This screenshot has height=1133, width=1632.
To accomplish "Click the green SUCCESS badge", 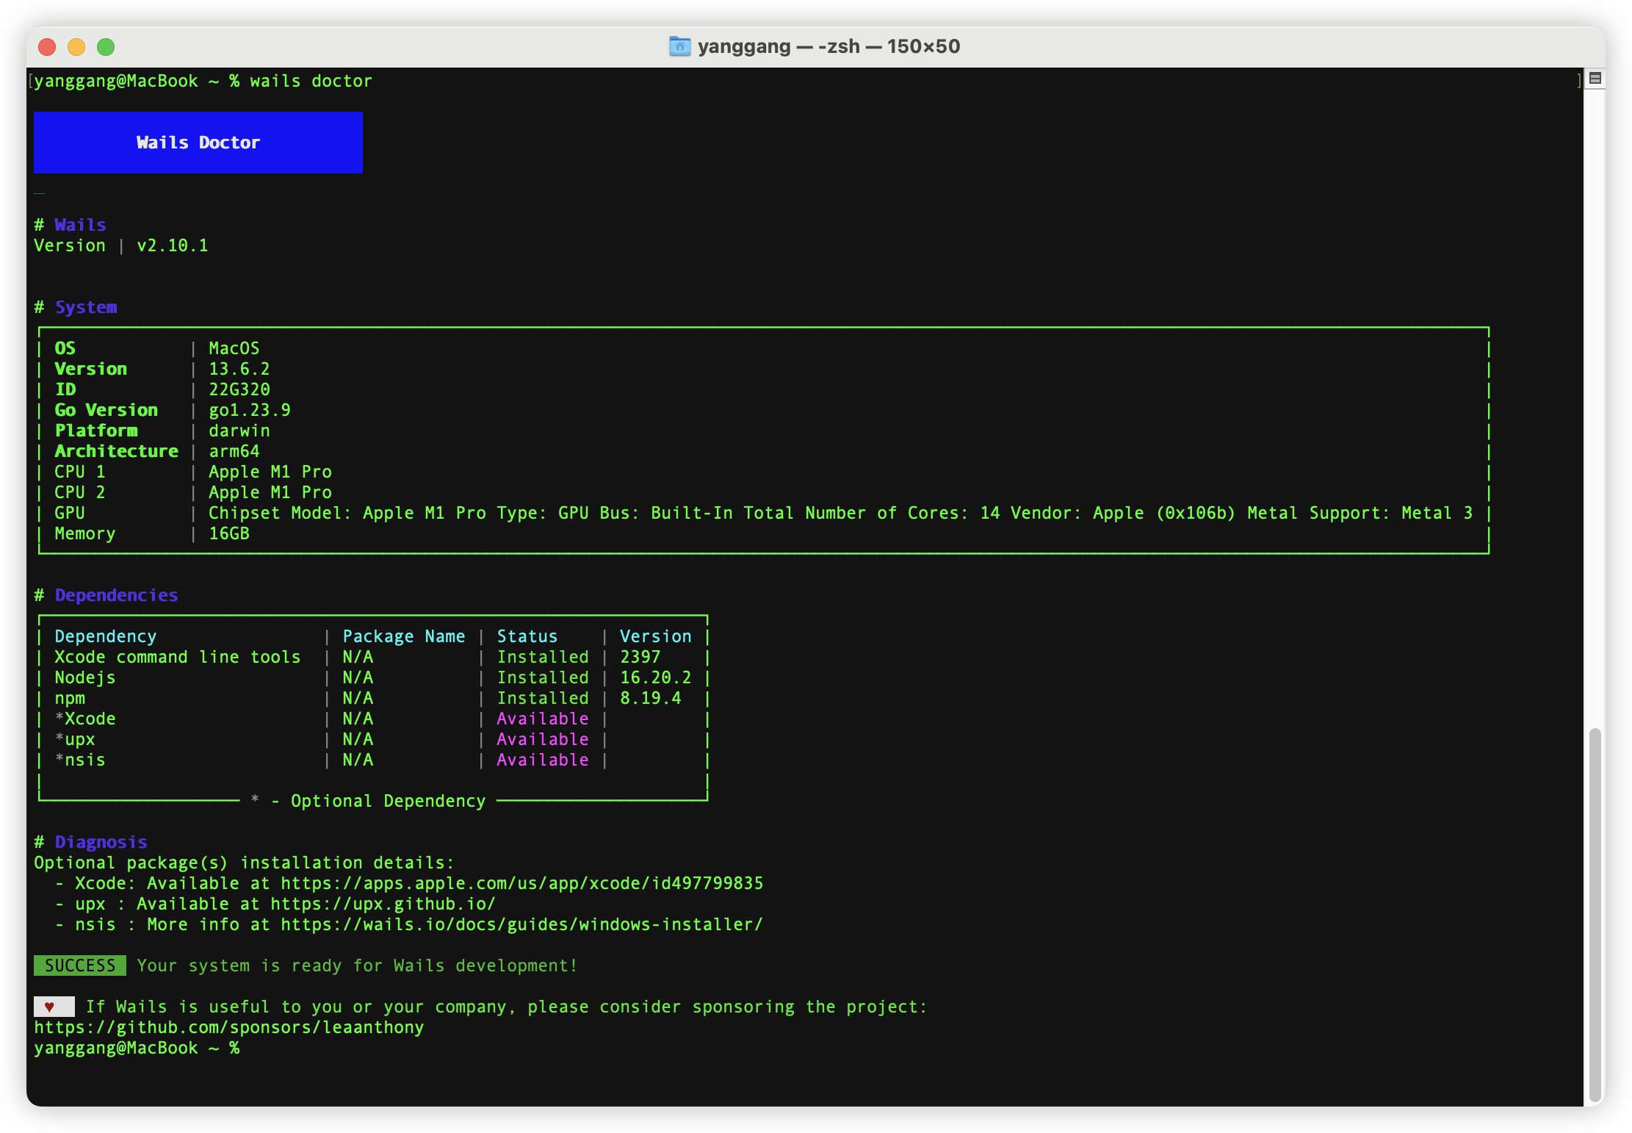I will tap(79, 965).
